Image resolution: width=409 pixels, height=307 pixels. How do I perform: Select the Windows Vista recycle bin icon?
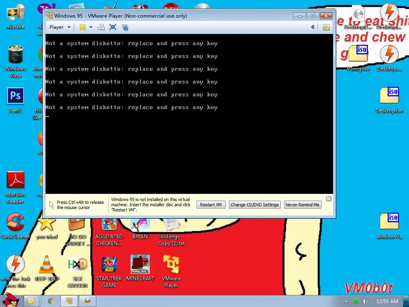[16, 62]
